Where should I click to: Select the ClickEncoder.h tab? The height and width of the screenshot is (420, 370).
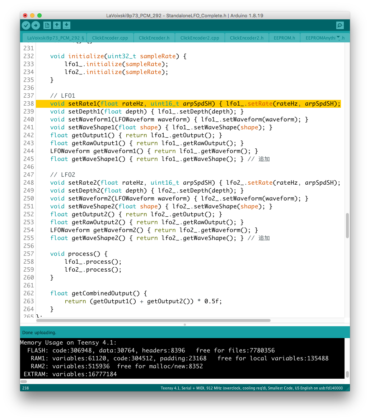[154, 38]
